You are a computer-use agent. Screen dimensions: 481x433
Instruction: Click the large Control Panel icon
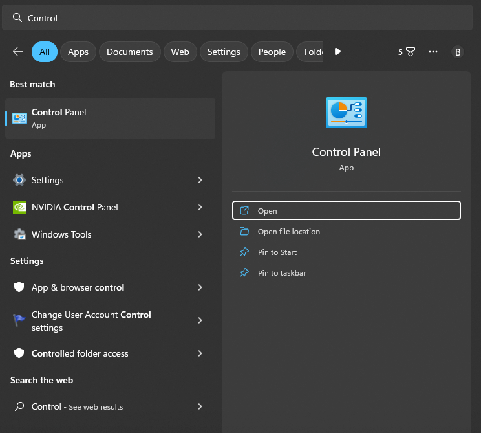click(346, 112)
